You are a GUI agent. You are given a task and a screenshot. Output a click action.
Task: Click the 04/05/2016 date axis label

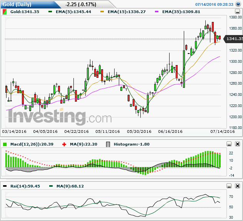[x=45, y=132]
